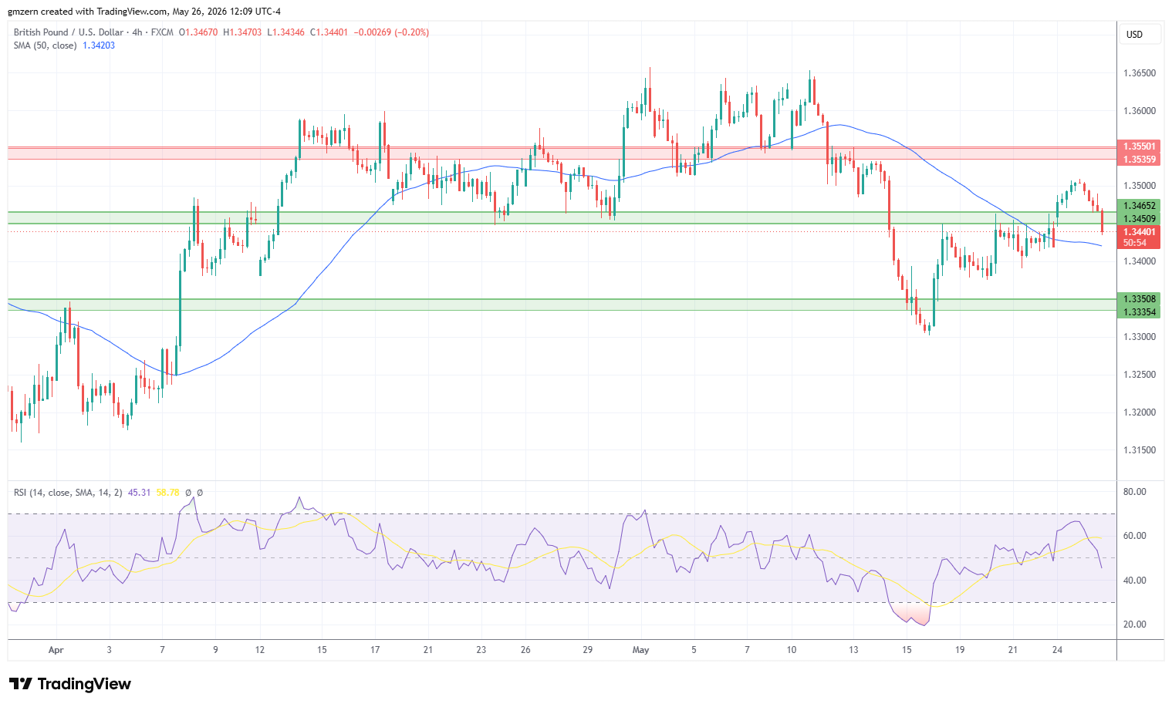Click the green 1.33508 support price tag
Viewport: 1172px width, 707px height.
(x=1139, y=299)
